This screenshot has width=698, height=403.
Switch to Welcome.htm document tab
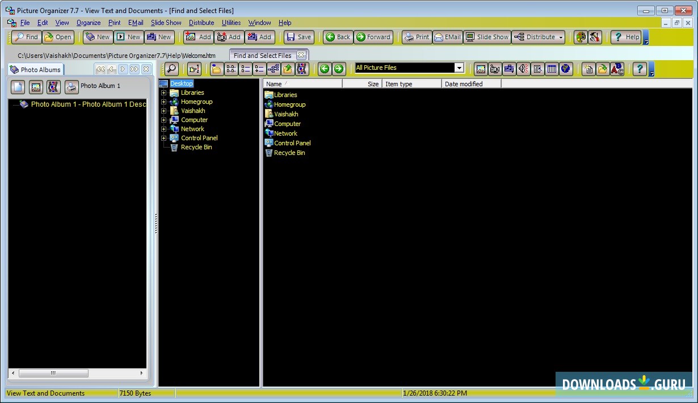pyautogui.click(x=116, y=56)
